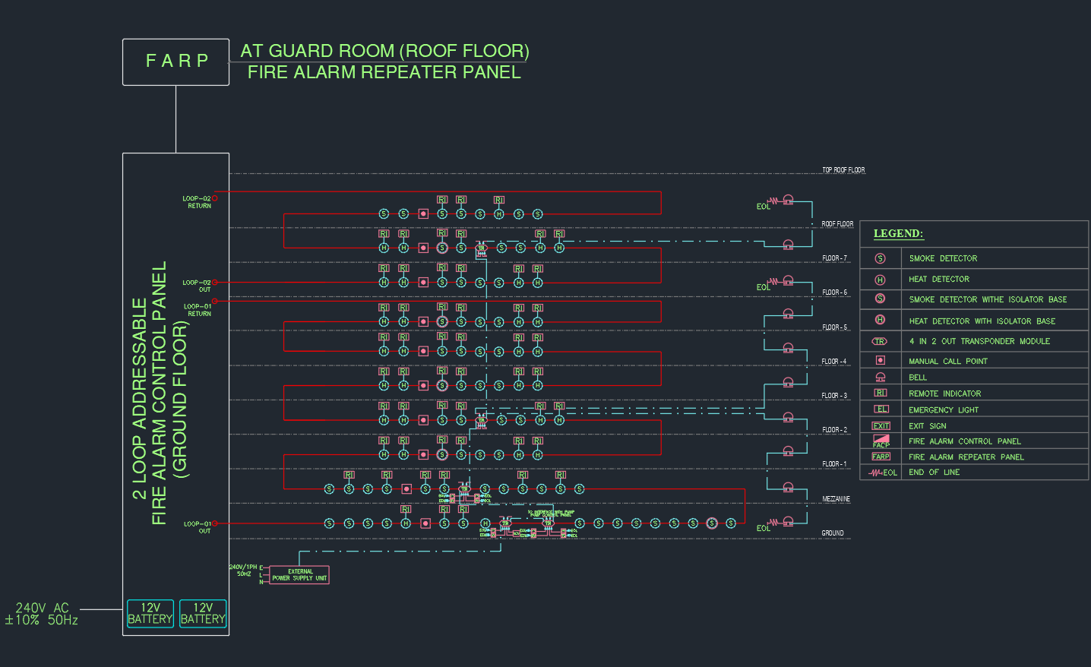Click the Bell symbol in the legend
Screen dimensions: 1091x667
[880, 377]
